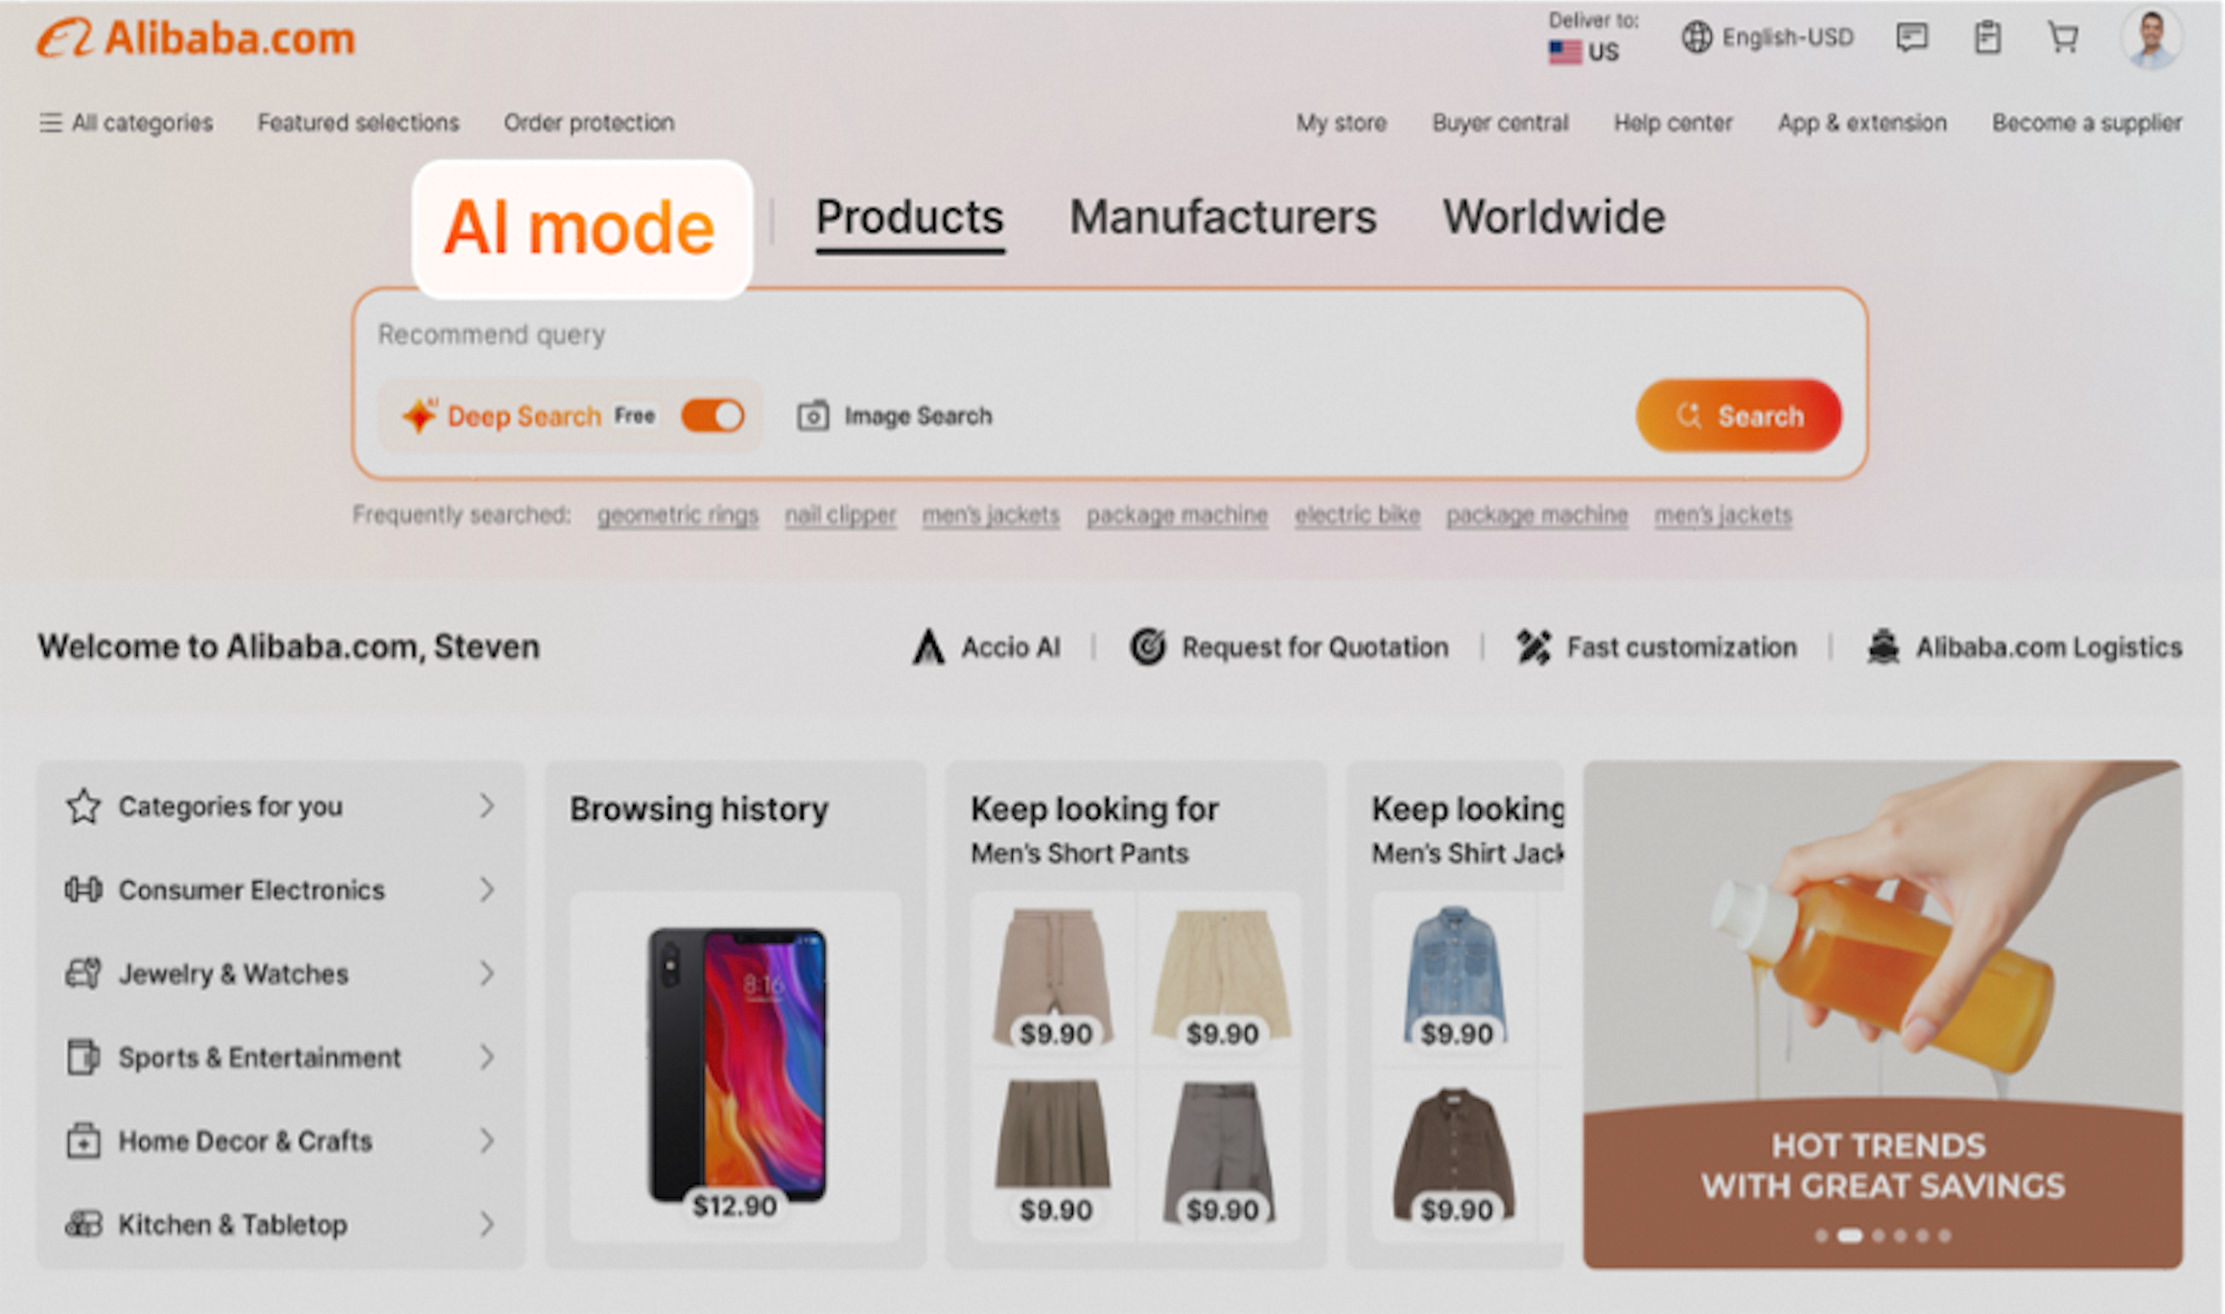Viewport: 2225px width, 1314px height.
Task: Open Image Search text link
Action: click(x=918, y=416)
